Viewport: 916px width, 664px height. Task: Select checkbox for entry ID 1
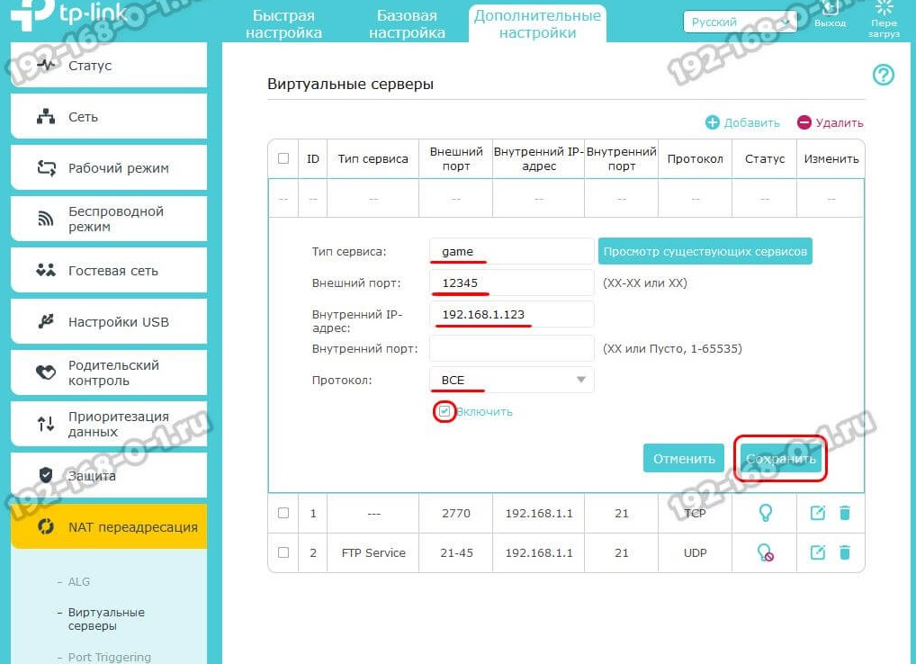pos(283,514)
